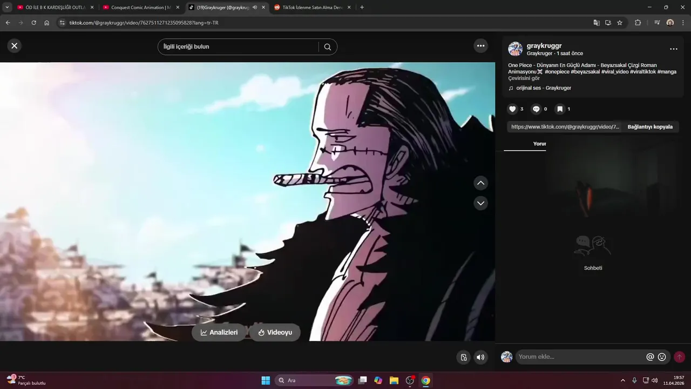Close the TikTok video viewer
The width and height of the screenshot is (691, 389).
click(x=15, y=46)
